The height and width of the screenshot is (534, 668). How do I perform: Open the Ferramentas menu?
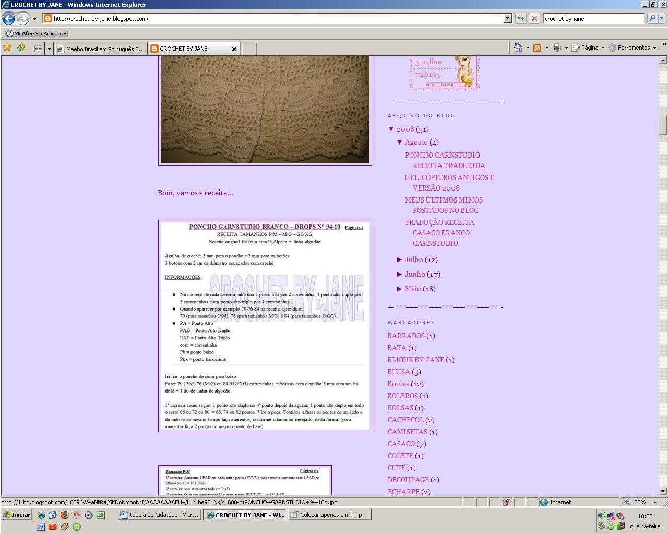(632, 48)
